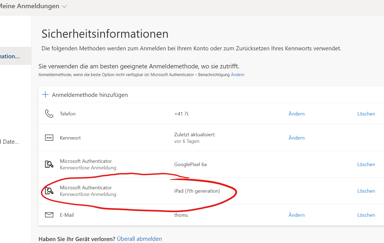
Task: Click the E-Mail envelope icon
Action: click(x=49, y=215)
